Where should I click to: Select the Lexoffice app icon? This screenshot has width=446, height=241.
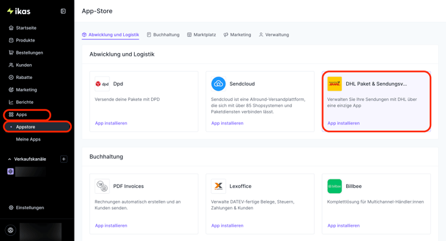tap(218, 186)
